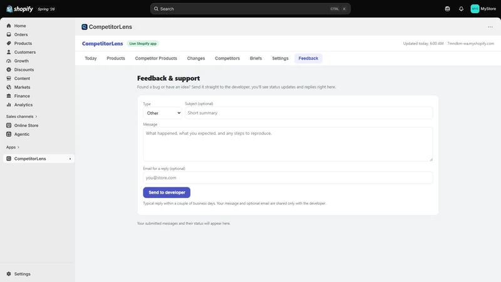Switch to the Products tab
The width and height of the screenshot is (501, 282).
tap(116, 58)
